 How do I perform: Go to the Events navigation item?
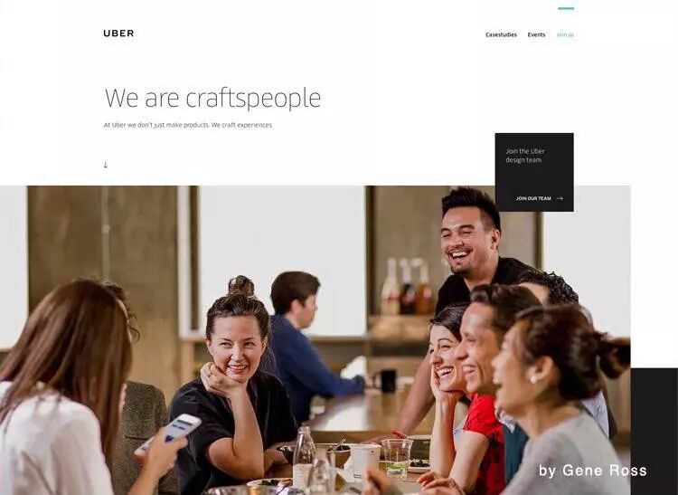(x=536, y=34)
